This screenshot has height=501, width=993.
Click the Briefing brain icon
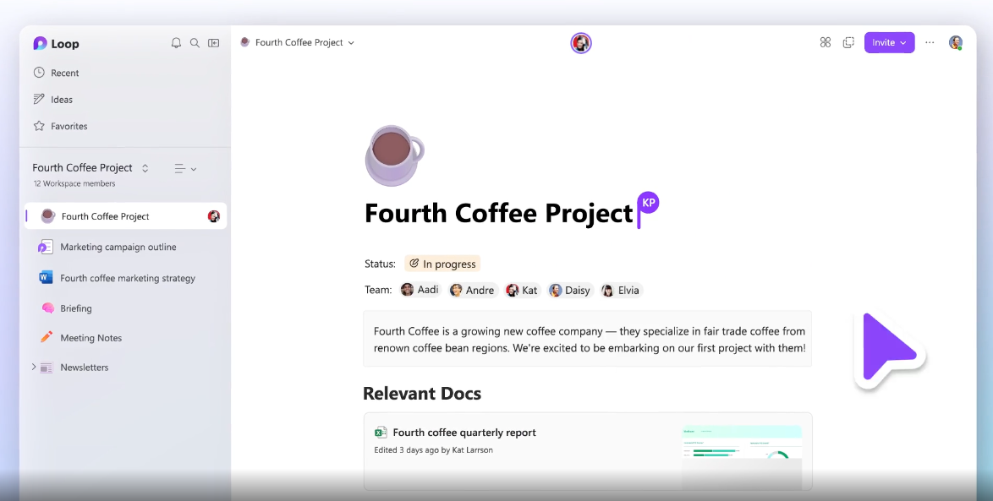coord(47,308)
